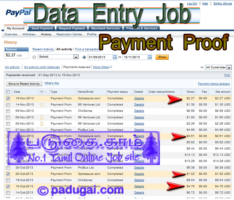234x200 pixels.
Task: Open Details for 18-Nov-2013 Gptreasure.com payment
Action: (x=139, y=98)
